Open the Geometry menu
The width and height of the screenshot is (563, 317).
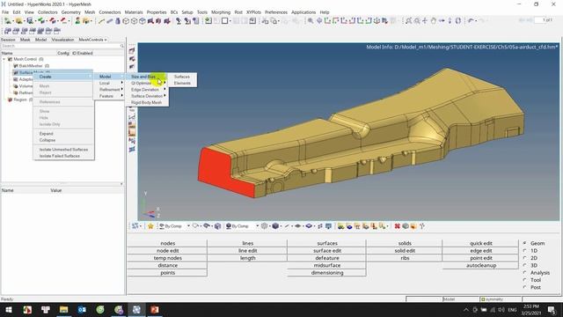tap(71, 12)
